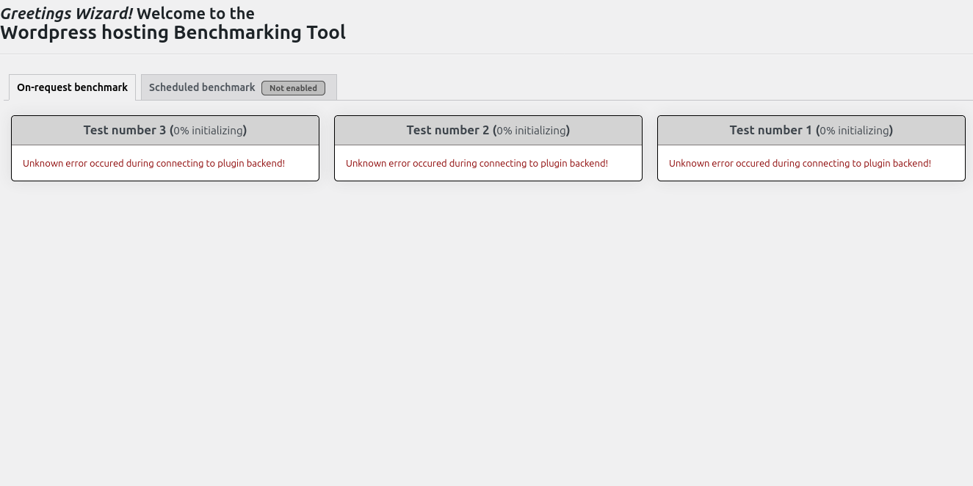
Task: Open the Scheduled benchmark tab
Action: pyautogui.click(x=202, y=87)
